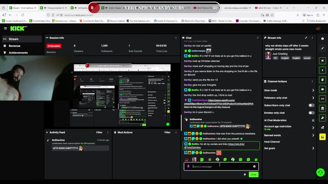Open wlo.link URL in BotRix message
Screen dimensions: 328x184
coord(236,144)
